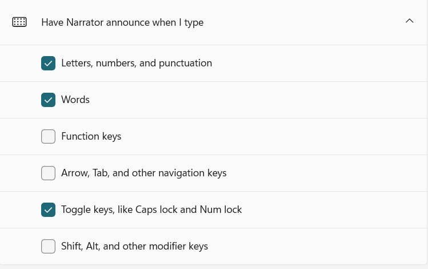Enable the Function keys checkbox
Screen dimensions: 428x269
pos(49,136)
